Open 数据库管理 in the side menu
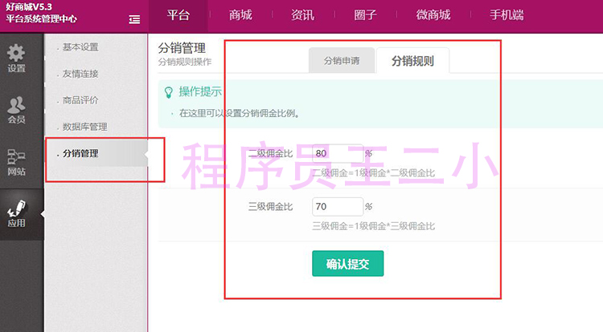603x332 pixels. 84,127
